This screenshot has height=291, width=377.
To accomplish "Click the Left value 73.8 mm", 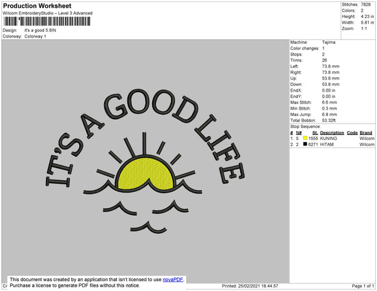I will pyautogui.click(x=331, y=66).
